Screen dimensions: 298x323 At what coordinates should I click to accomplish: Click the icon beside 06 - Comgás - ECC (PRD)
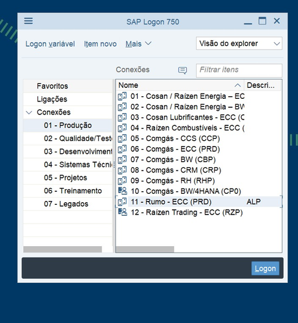[x=122, y=149]
